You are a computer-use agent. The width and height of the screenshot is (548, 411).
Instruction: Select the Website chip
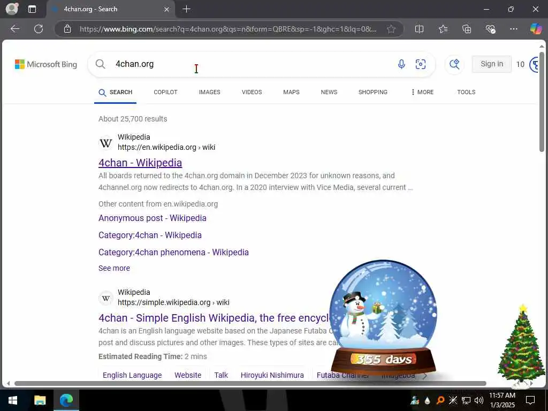188,375
